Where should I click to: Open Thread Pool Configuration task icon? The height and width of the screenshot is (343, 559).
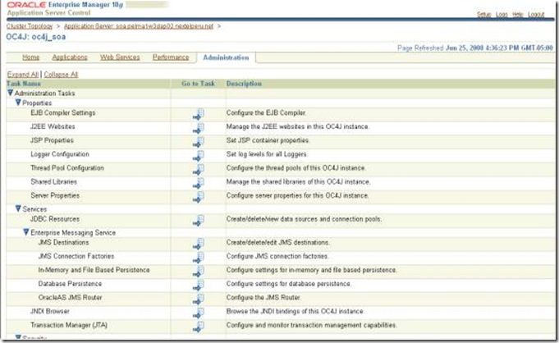pos(198,170)
